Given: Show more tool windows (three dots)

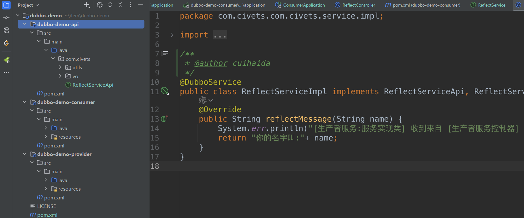Looking at the screenshot, I should 6,72.
